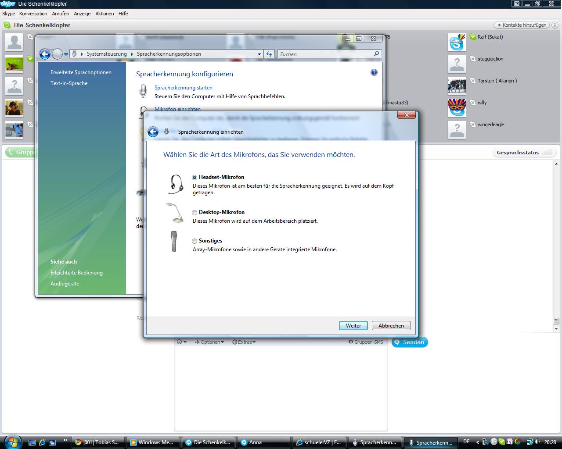The image size is (562, 449).
Task: Click the forward arrow in Systemsteuerung window
Action: pos(57,54)
